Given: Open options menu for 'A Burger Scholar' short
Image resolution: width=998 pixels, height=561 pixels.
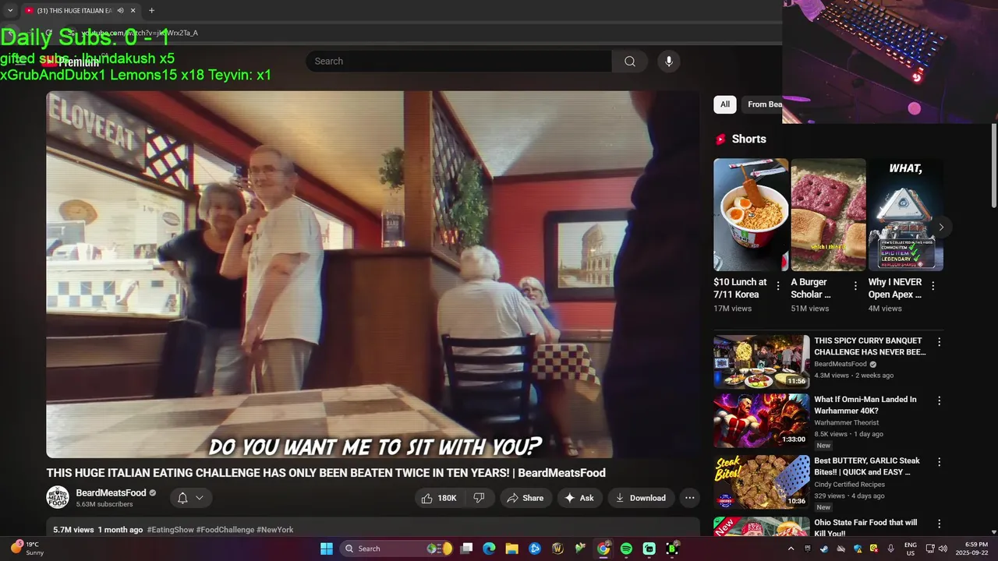Looking at the screenshot, I should 855,286.
